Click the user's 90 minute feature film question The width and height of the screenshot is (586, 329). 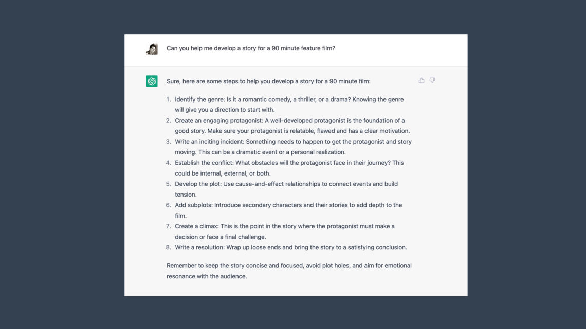[251, 49]
